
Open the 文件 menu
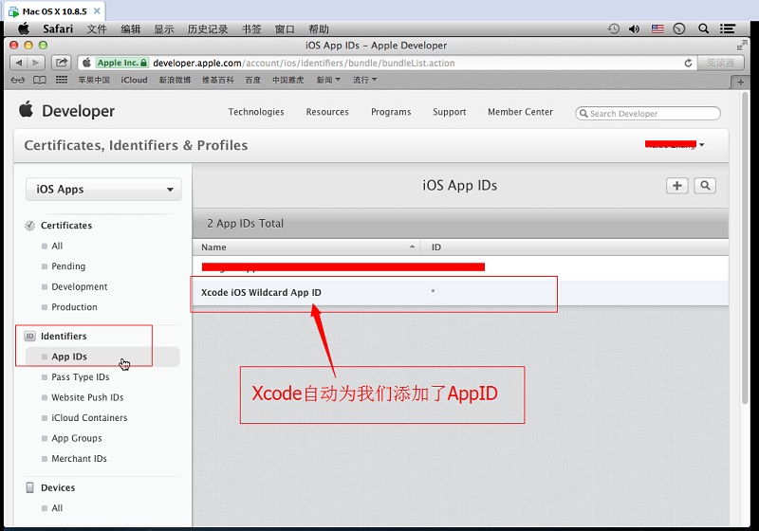97,29
